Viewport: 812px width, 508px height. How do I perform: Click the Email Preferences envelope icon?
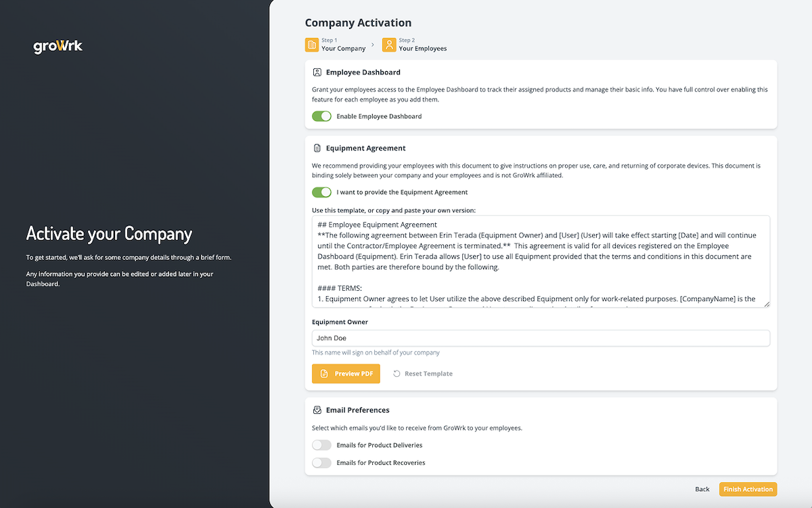318,409
